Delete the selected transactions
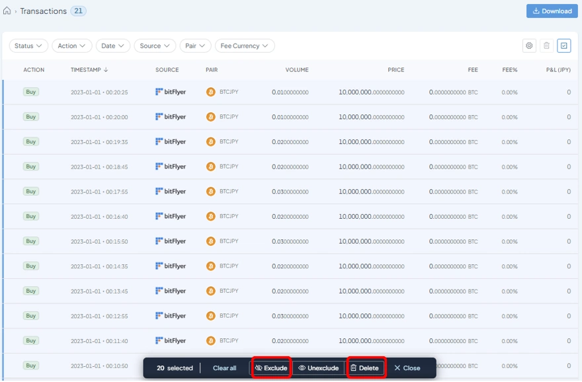 (x=365, y=368)
